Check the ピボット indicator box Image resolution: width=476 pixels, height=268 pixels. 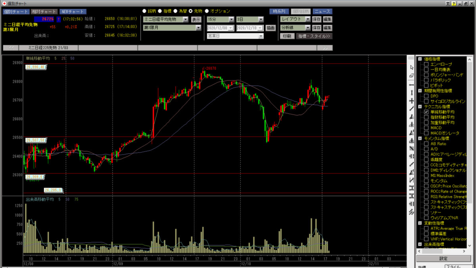coord(426,85)
